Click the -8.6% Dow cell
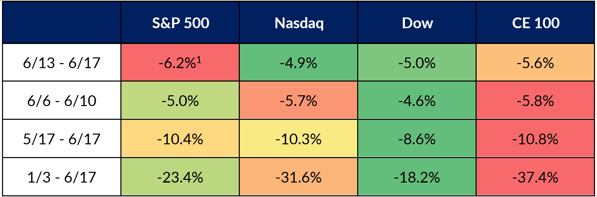Screen dimensions: 597x197 click(417, 139)
